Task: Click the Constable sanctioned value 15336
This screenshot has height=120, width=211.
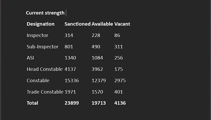Action: click(71, 81)
